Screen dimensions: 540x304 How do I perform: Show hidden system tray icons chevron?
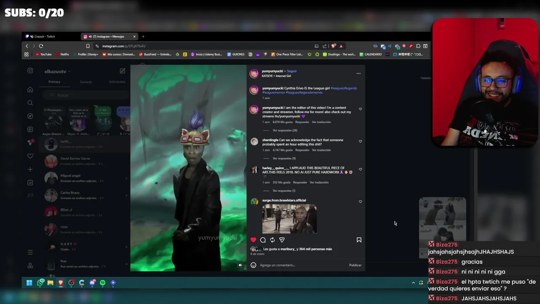click(x=413, y=283)
